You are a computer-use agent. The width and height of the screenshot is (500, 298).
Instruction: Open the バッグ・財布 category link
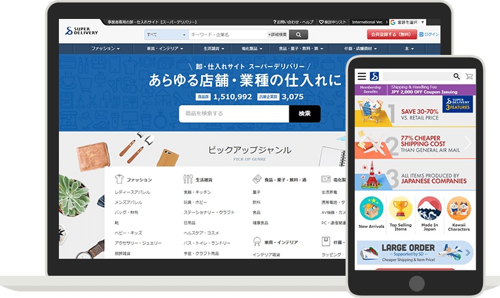pyautogui.click(x=126, y=212)
